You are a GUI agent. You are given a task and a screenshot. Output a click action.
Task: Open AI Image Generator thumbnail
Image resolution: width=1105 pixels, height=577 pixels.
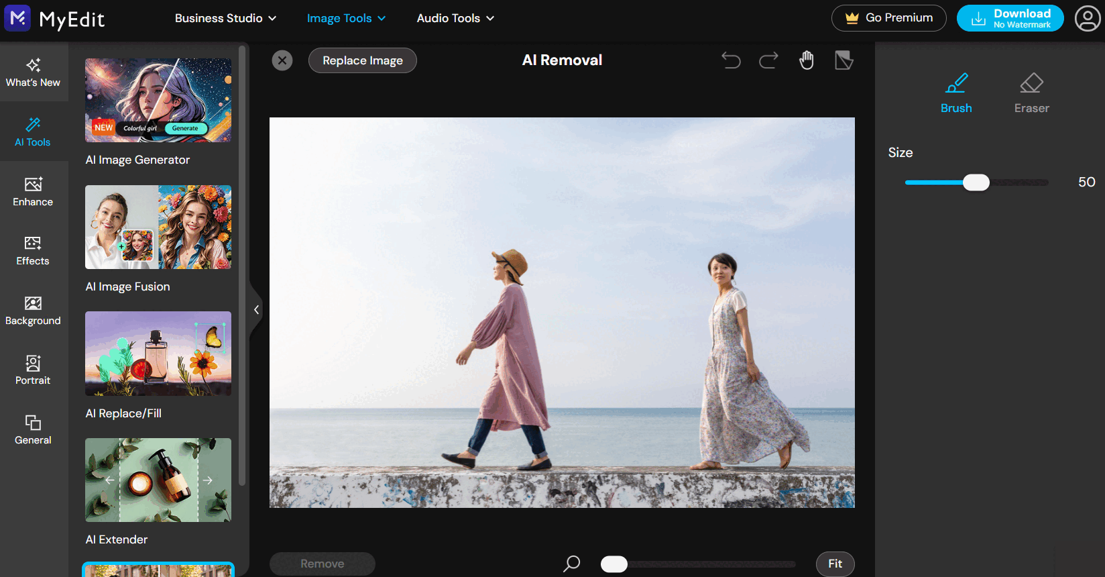158,100
